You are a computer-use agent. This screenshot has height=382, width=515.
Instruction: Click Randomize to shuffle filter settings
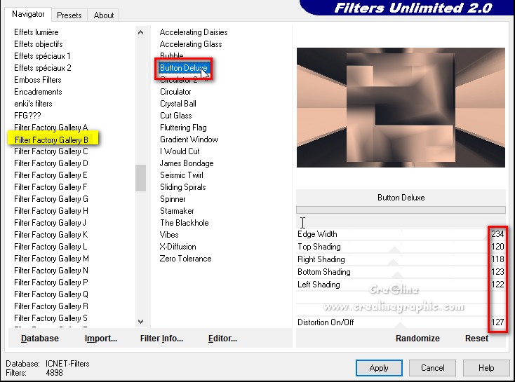pos(417,338)
